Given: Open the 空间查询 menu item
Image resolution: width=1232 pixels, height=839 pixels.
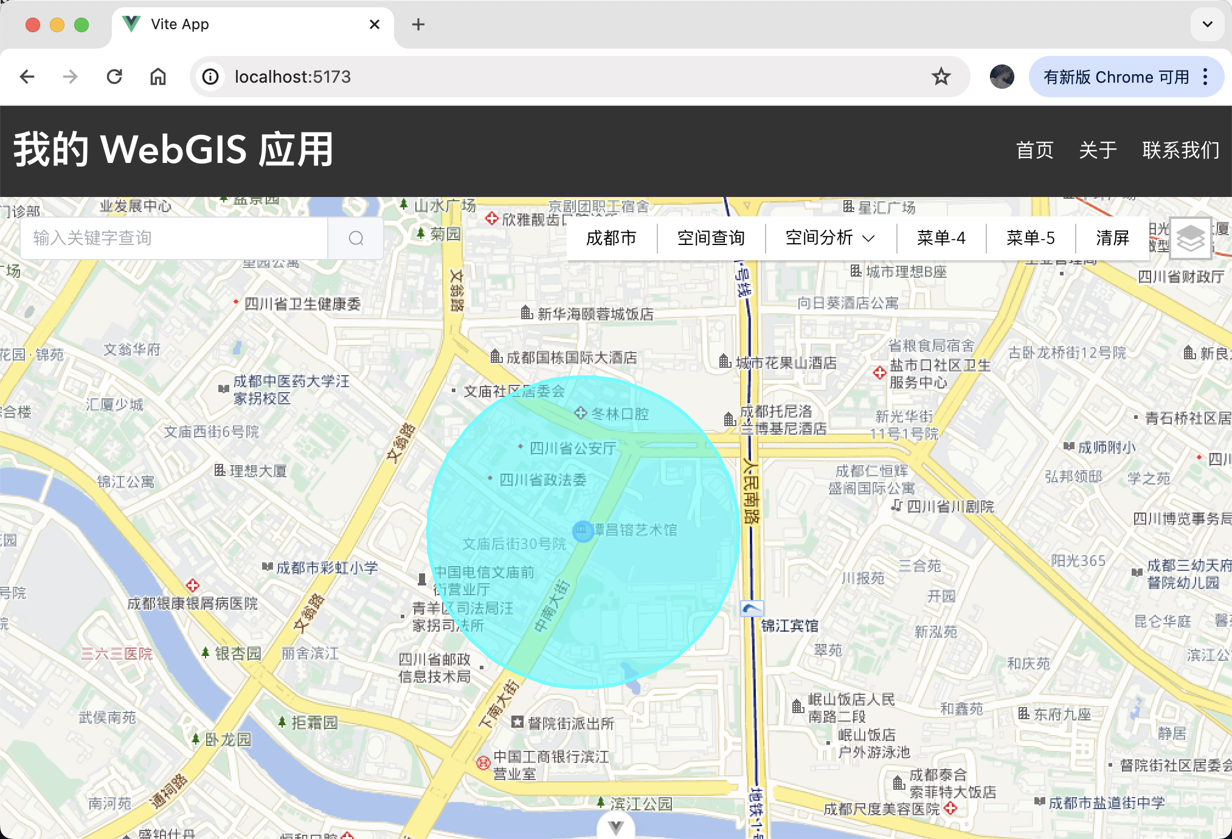Looking at the screenshot, I should [x=711, y=238].
